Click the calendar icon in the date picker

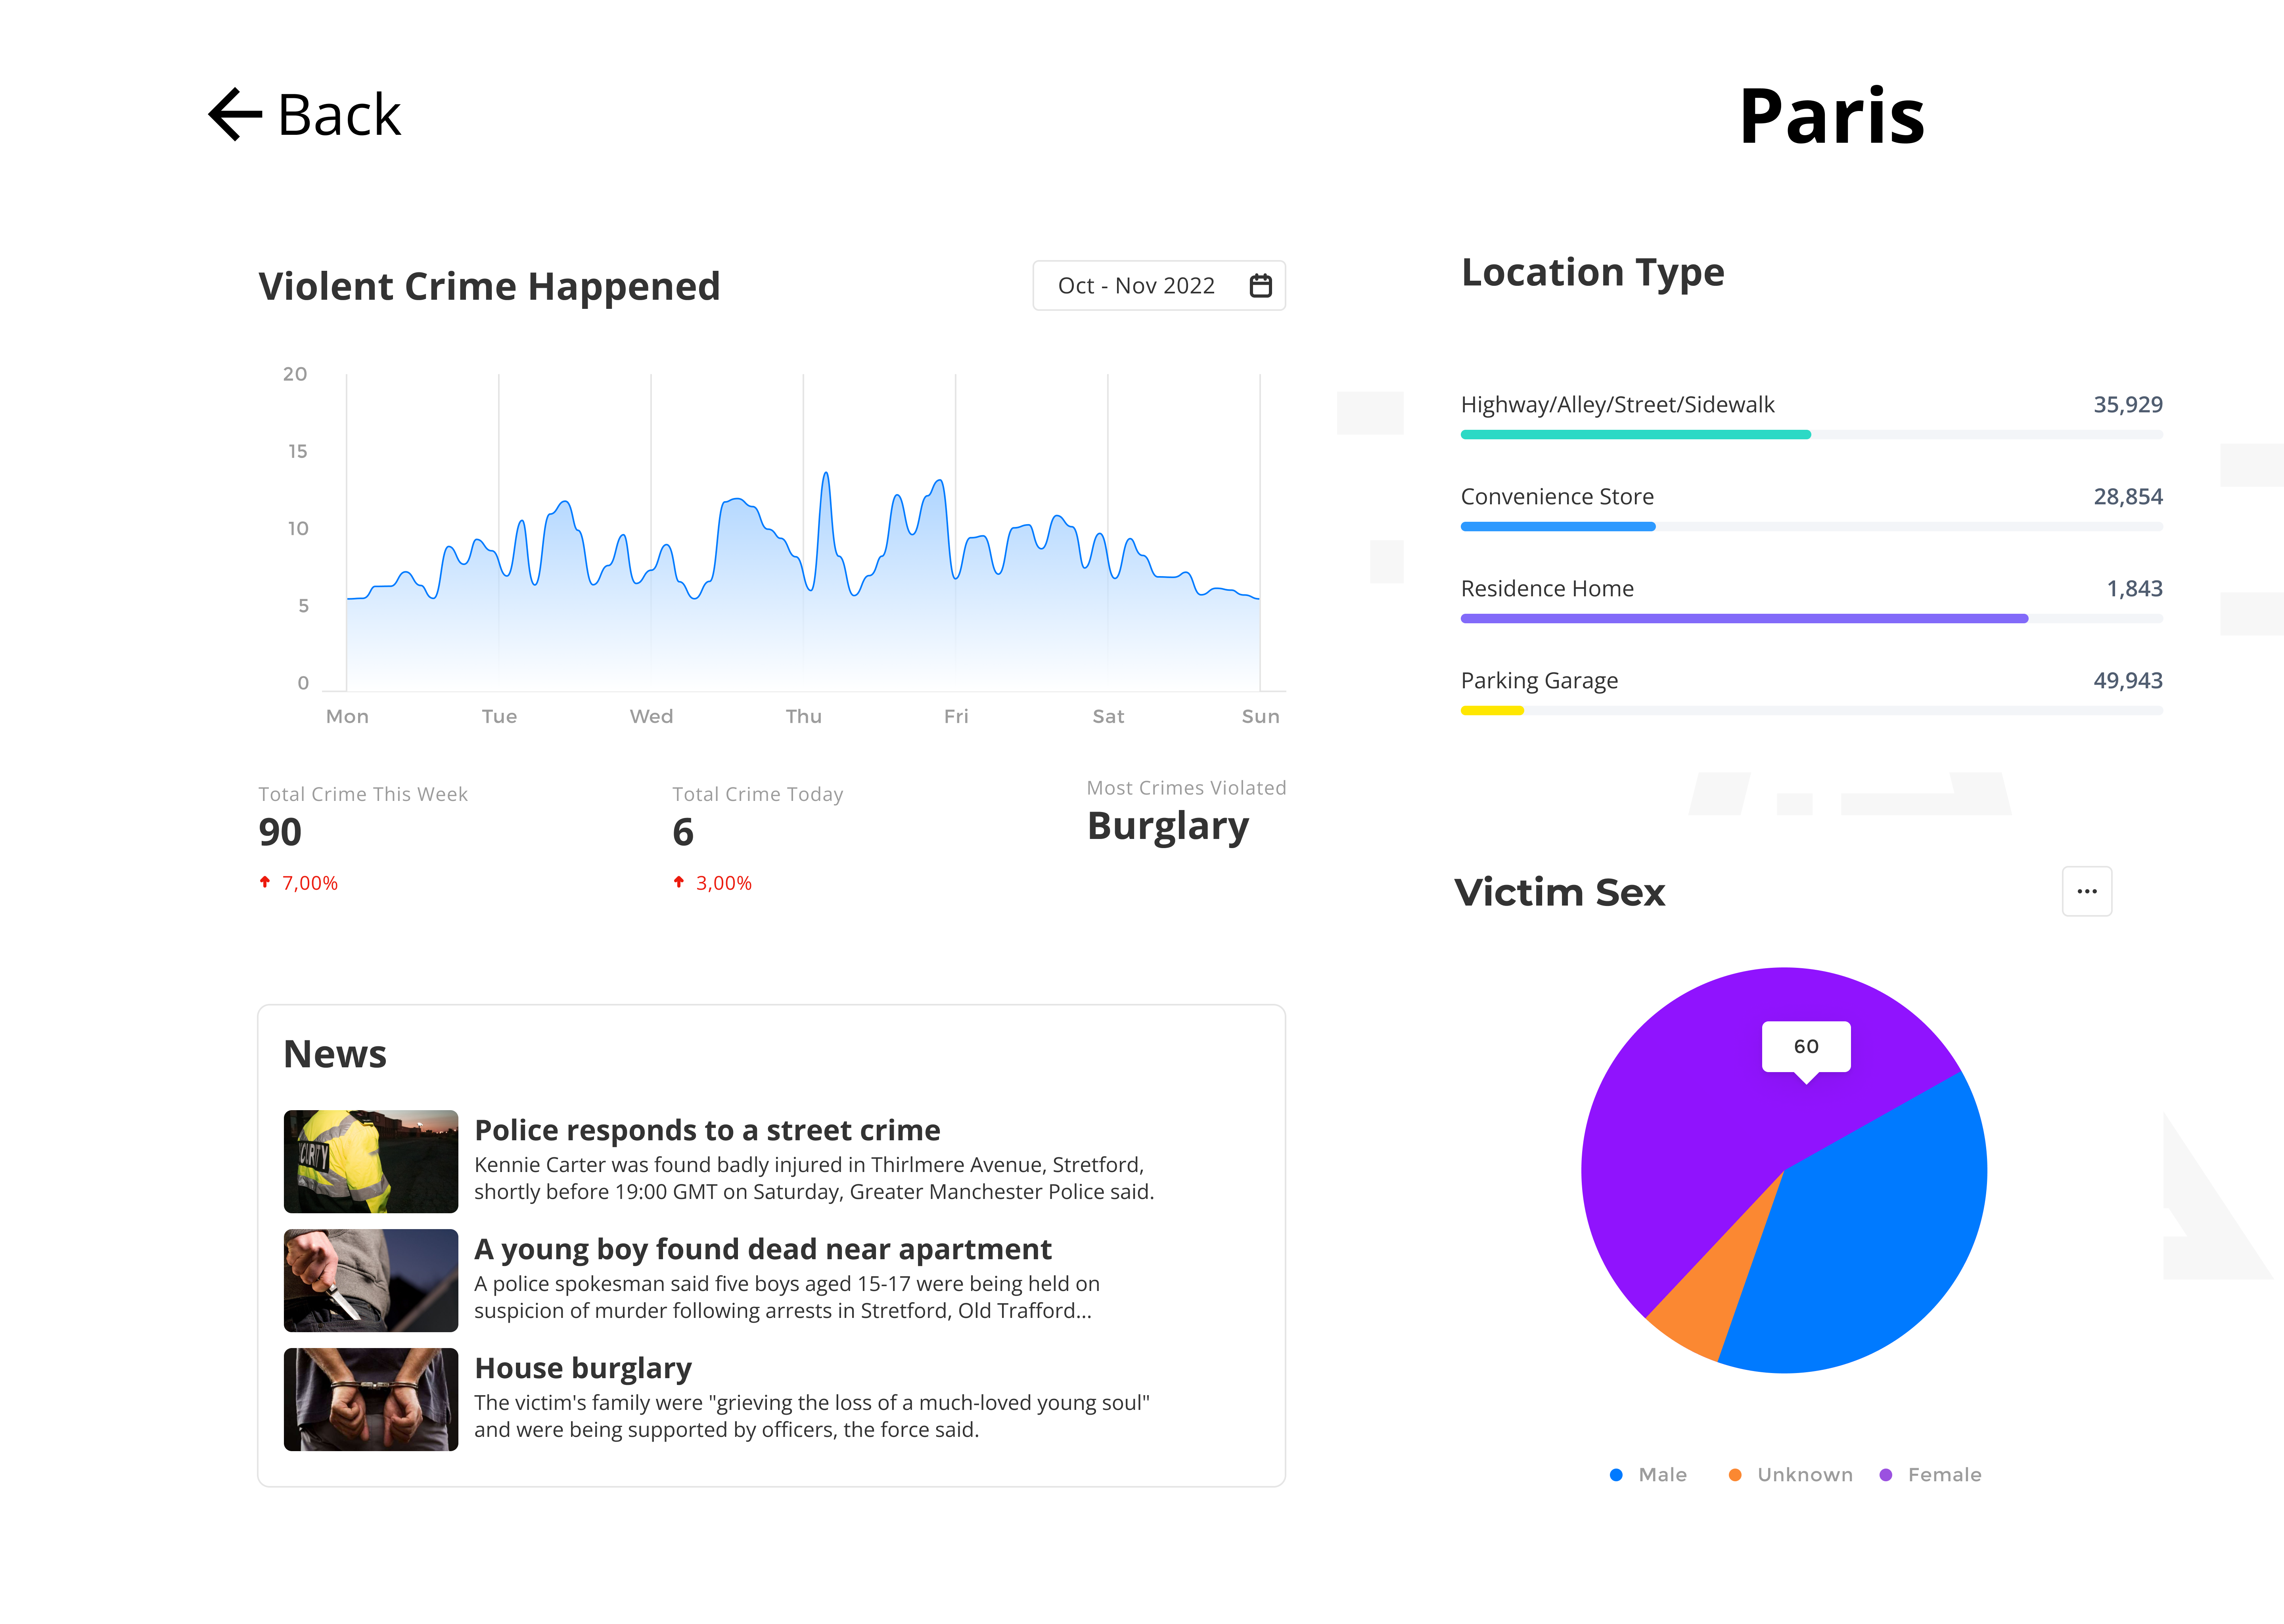1260,286
